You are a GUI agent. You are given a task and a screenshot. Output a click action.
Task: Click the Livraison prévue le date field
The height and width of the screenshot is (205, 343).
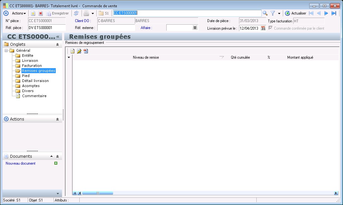click(x=249, y=28)
